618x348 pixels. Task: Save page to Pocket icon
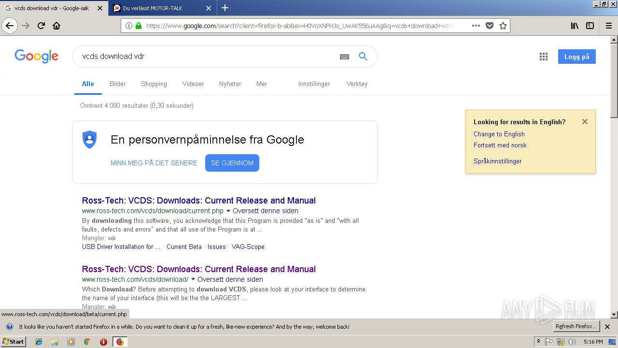pos(489,26)
